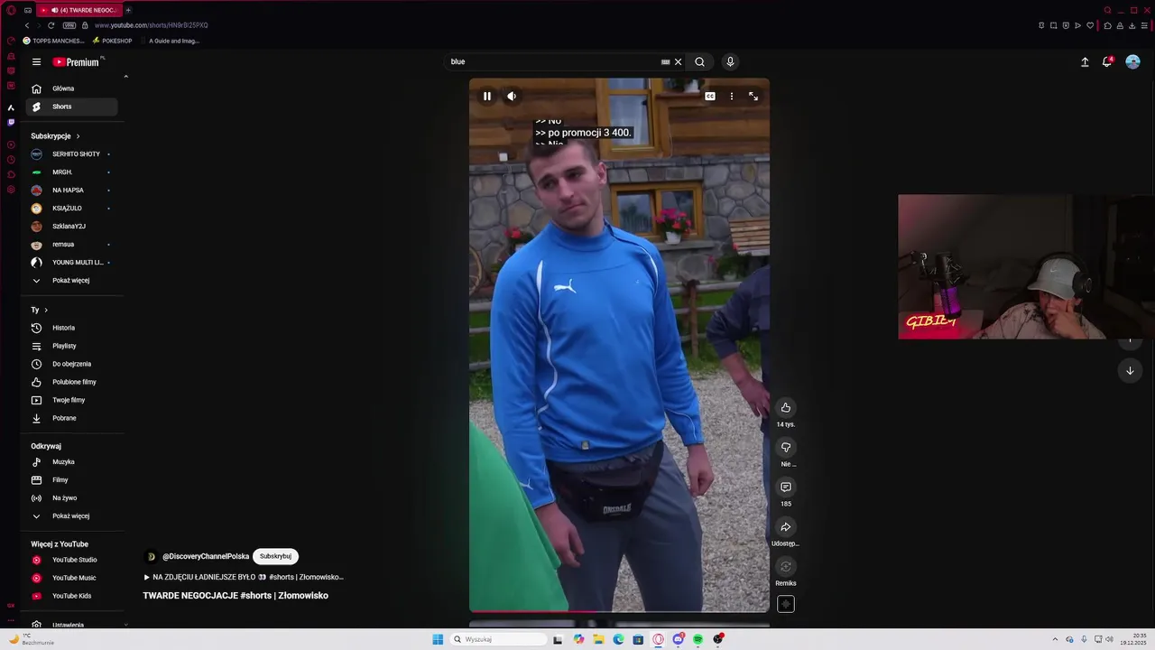Open @DiscoveryChannelPolska channel link
1155x650 pixels.
point(206,557)
